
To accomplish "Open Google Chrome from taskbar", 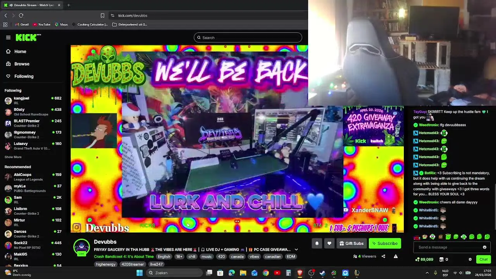I will pyautogui.click(x=266, y=273).
